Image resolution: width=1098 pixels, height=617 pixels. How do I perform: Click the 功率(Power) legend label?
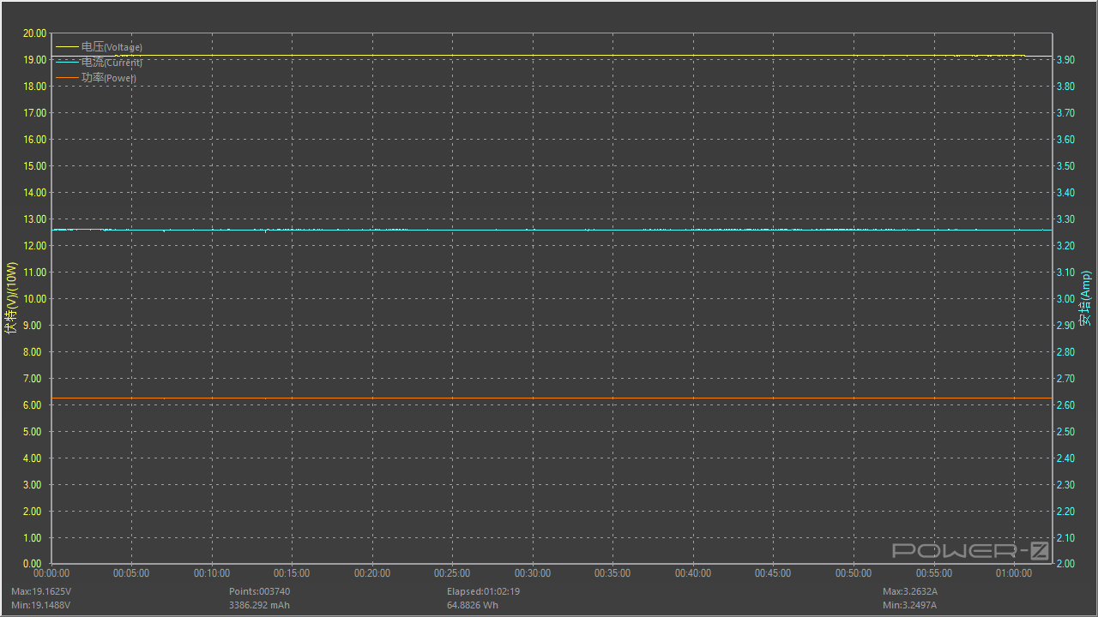point(108,78)
